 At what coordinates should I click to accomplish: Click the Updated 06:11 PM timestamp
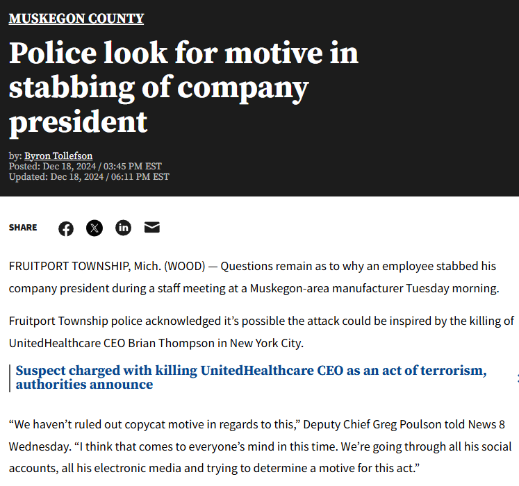click(89, 176)
